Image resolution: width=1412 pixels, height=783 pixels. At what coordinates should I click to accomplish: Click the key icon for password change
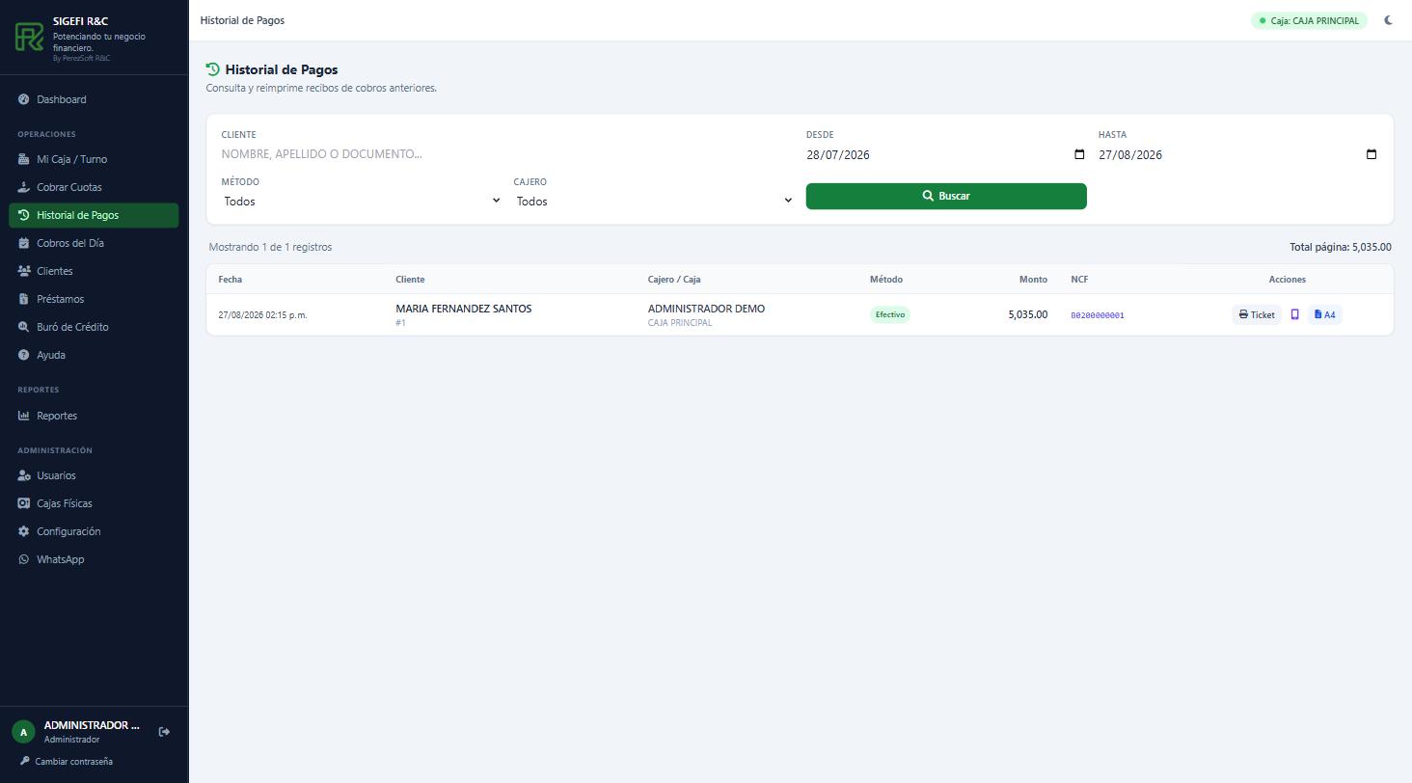click(25, 762)
